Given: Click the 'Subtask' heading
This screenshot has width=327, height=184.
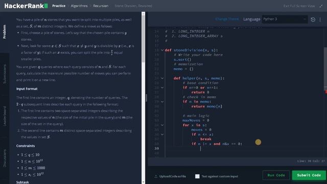Looking at the screenshot, I should [22, 182].
